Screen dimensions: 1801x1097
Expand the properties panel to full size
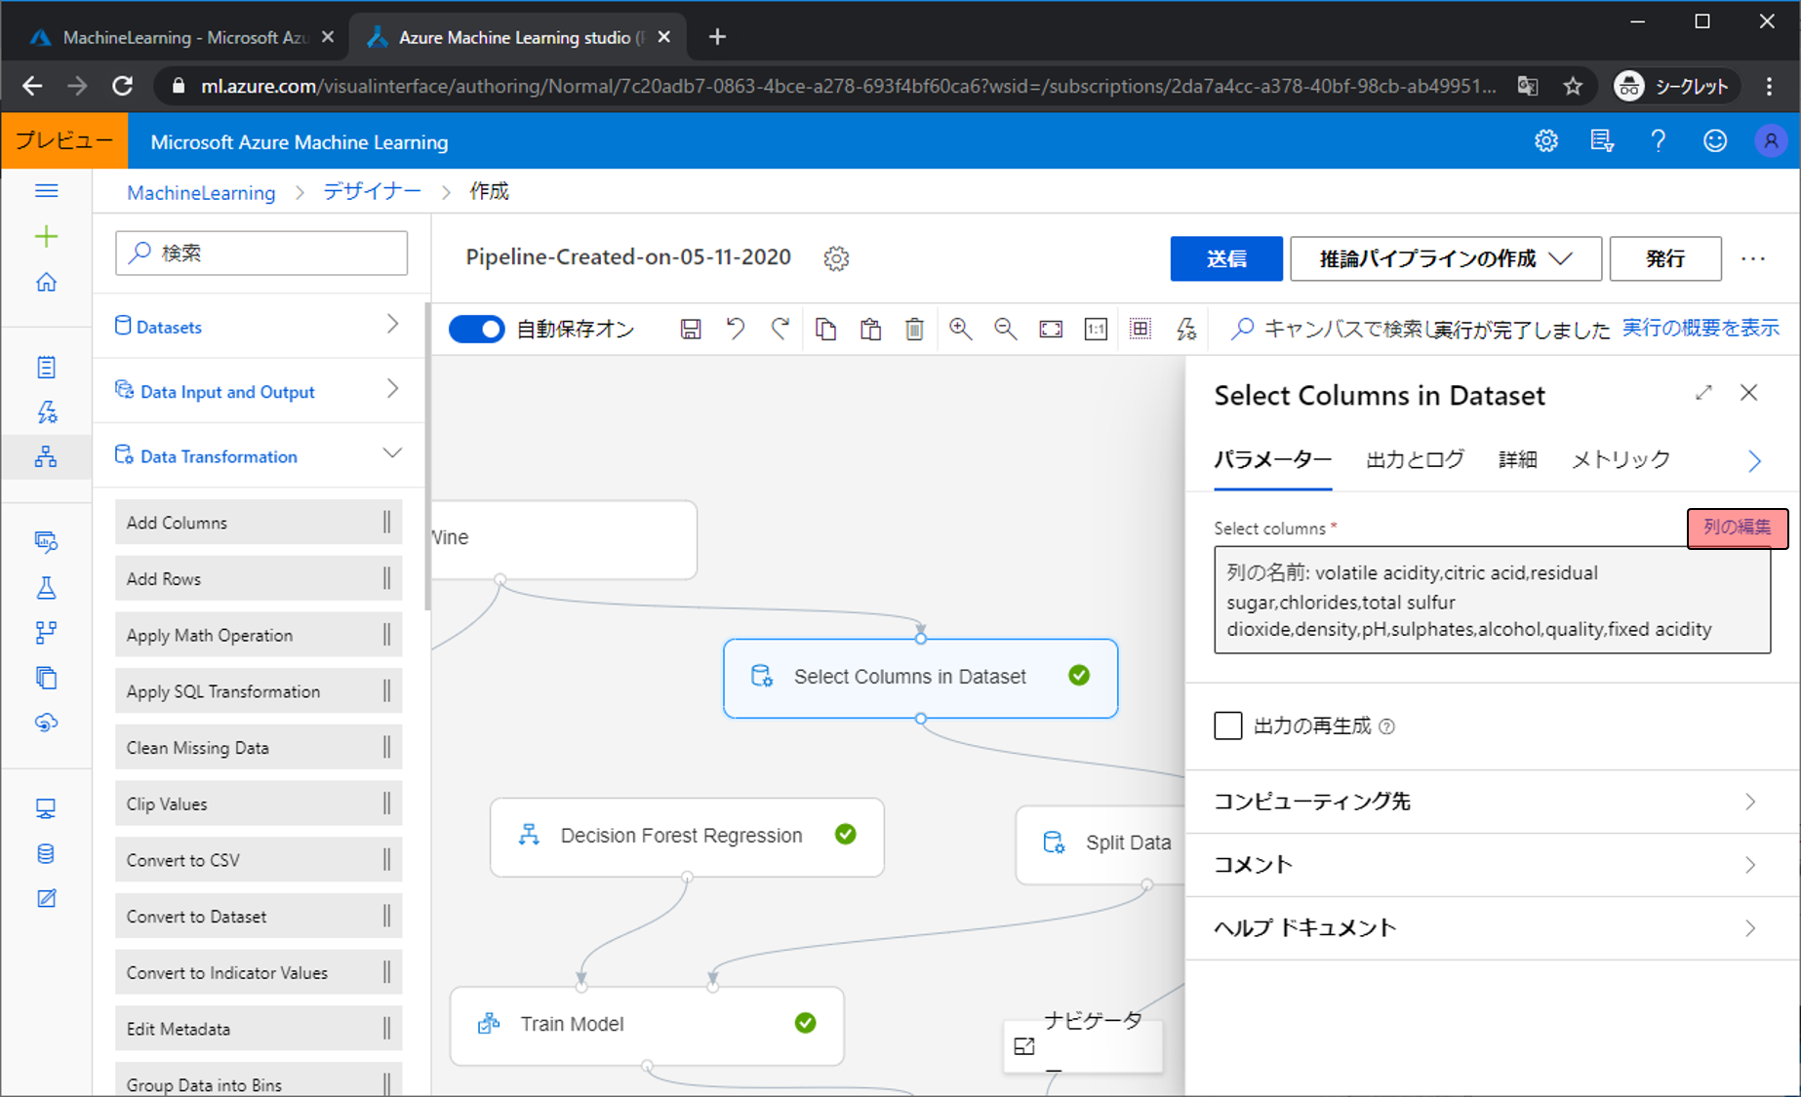(1703, 393)
